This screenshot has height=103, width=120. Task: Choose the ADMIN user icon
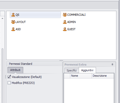(65, 22)
